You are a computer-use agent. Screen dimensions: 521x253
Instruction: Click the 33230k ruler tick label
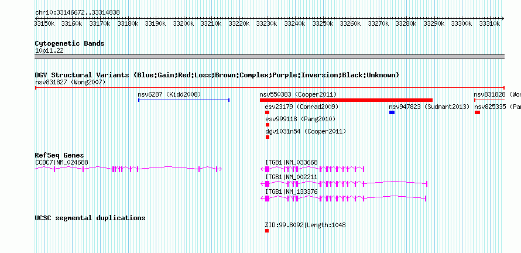click(x=267, y=23)
